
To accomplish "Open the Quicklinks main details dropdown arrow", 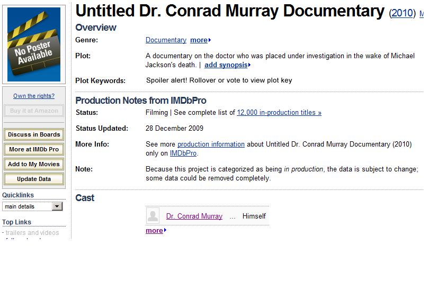I will point(57,206).
